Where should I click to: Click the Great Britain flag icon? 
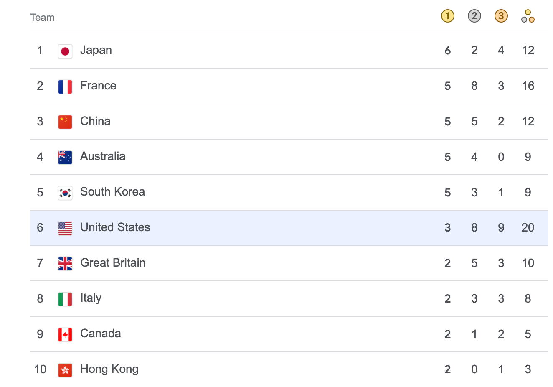[x=65, y=263]
